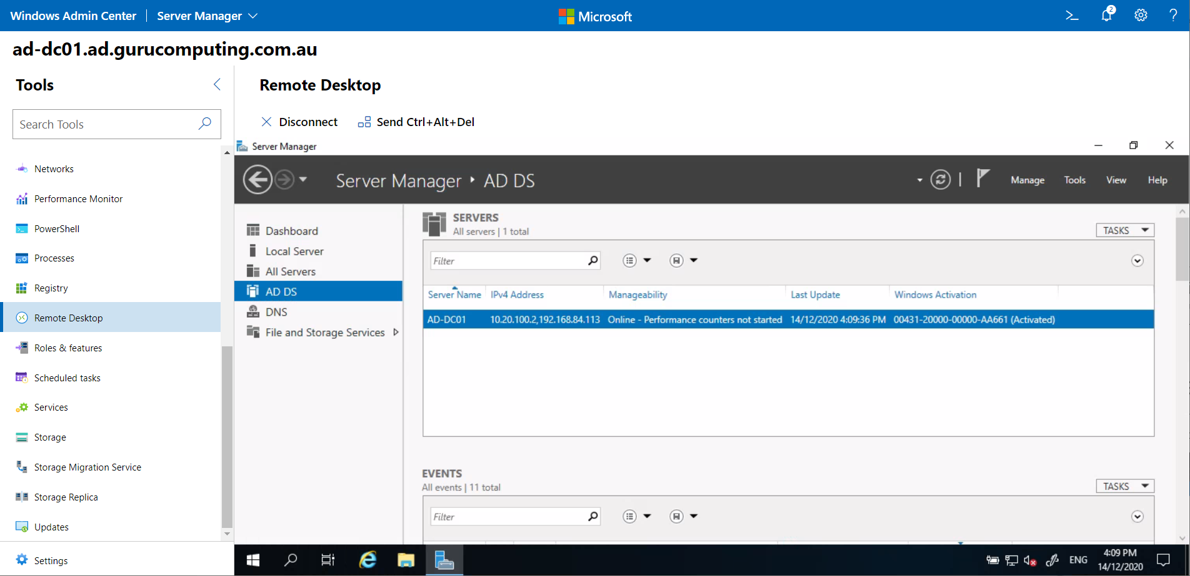Image resolution: width=1190 pixels, height=576 pixels.
Task: Click the Servers Filter text box
Action: [x=516, y=261]
